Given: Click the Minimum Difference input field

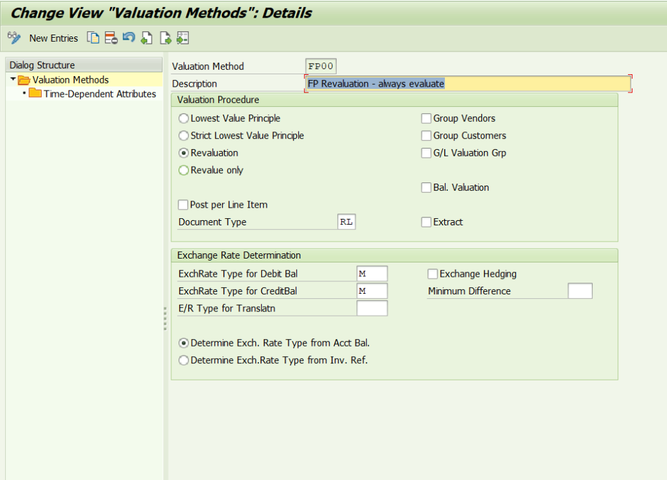Looking at the screenshot, I should pos(580,290).
